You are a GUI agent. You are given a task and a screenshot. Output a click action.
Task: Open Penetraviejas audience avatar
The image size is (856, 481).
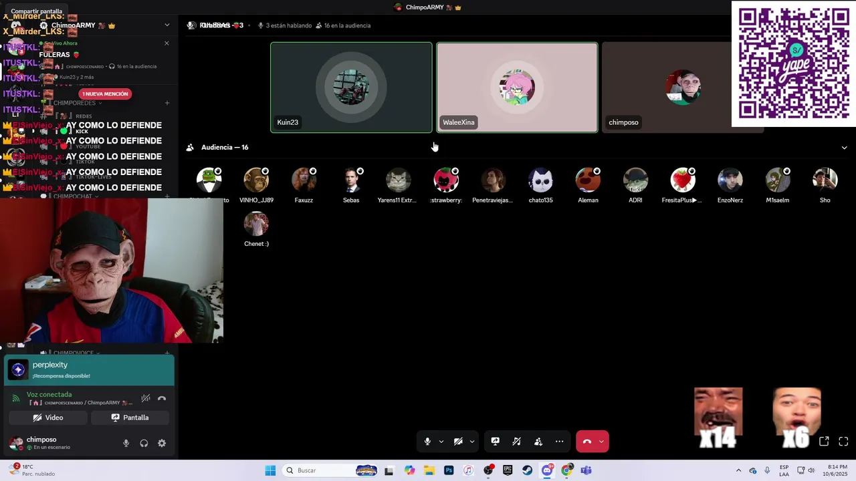(493, 180)
